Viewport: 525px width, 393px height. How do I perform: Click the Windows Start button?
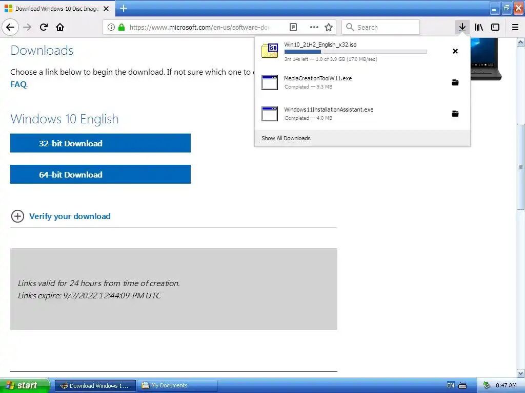click(x=25, y=385)
